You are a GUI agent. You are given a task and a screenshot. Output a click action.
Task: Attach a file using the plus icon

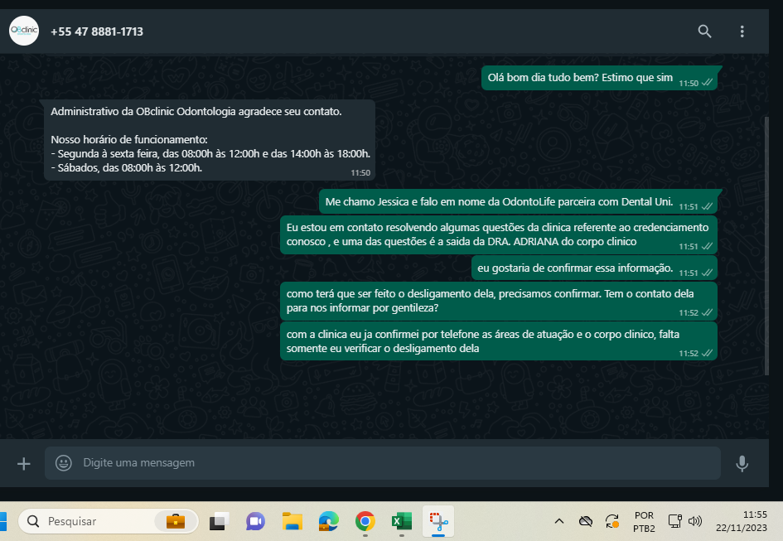click(23, 464)
